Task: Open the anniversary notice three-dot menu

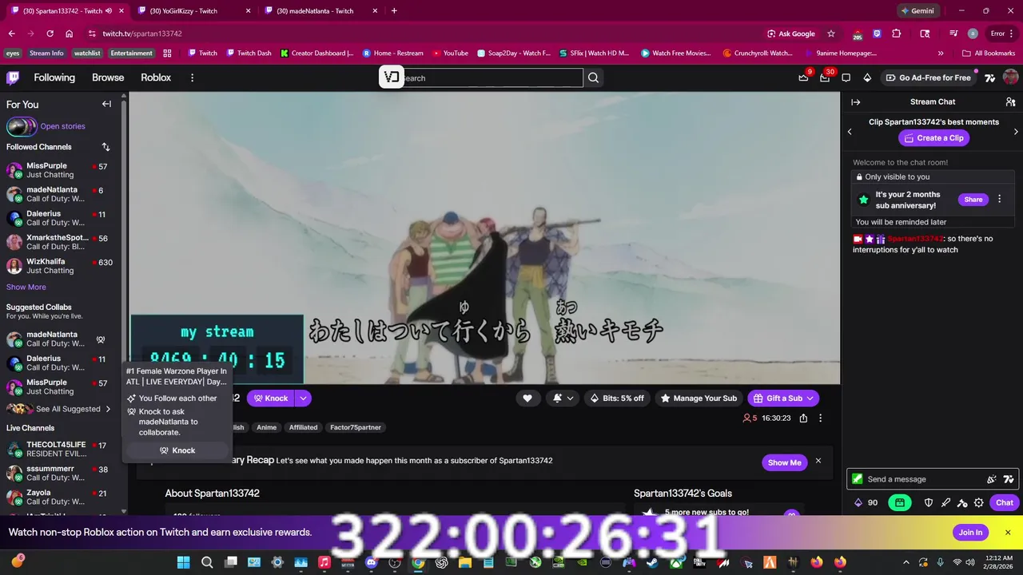Action: pos(999,199)
